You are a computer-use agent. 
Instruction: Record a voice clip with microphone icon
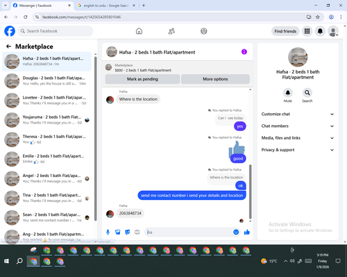(108, 232)
